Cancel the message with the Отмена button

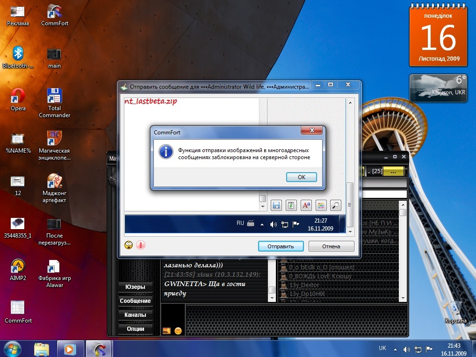[x=331, y=246]
